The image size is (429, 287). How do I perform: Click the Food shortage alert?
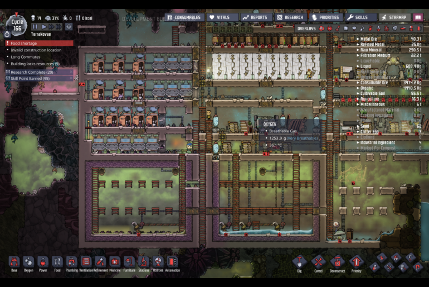(40, 44)
